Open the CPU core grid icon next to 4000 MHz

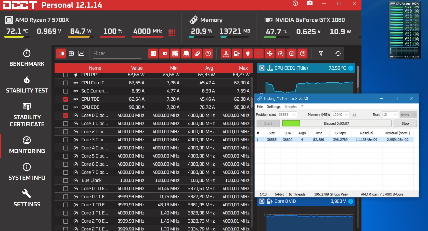point(172,33)
